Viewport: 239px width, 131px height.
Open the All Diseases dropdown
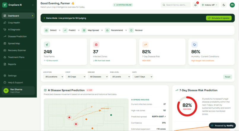tap(98, 77)
